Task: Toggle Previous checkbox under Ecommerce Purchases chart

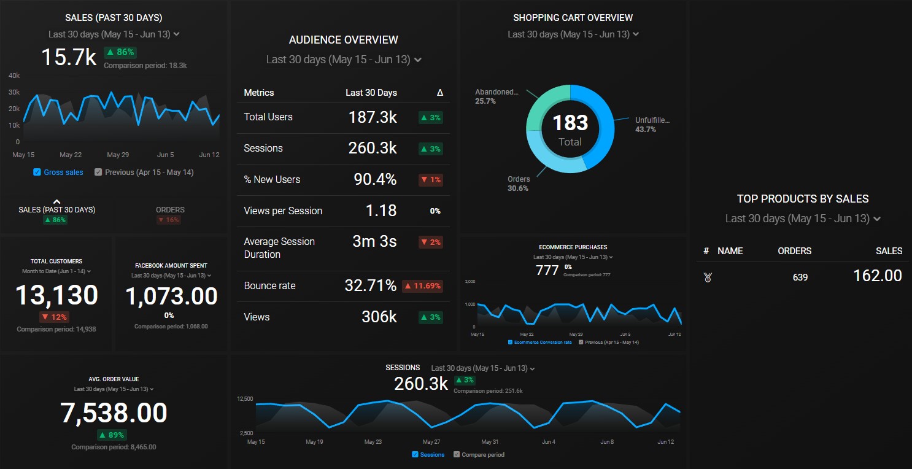Action: (x=581, y=343)
